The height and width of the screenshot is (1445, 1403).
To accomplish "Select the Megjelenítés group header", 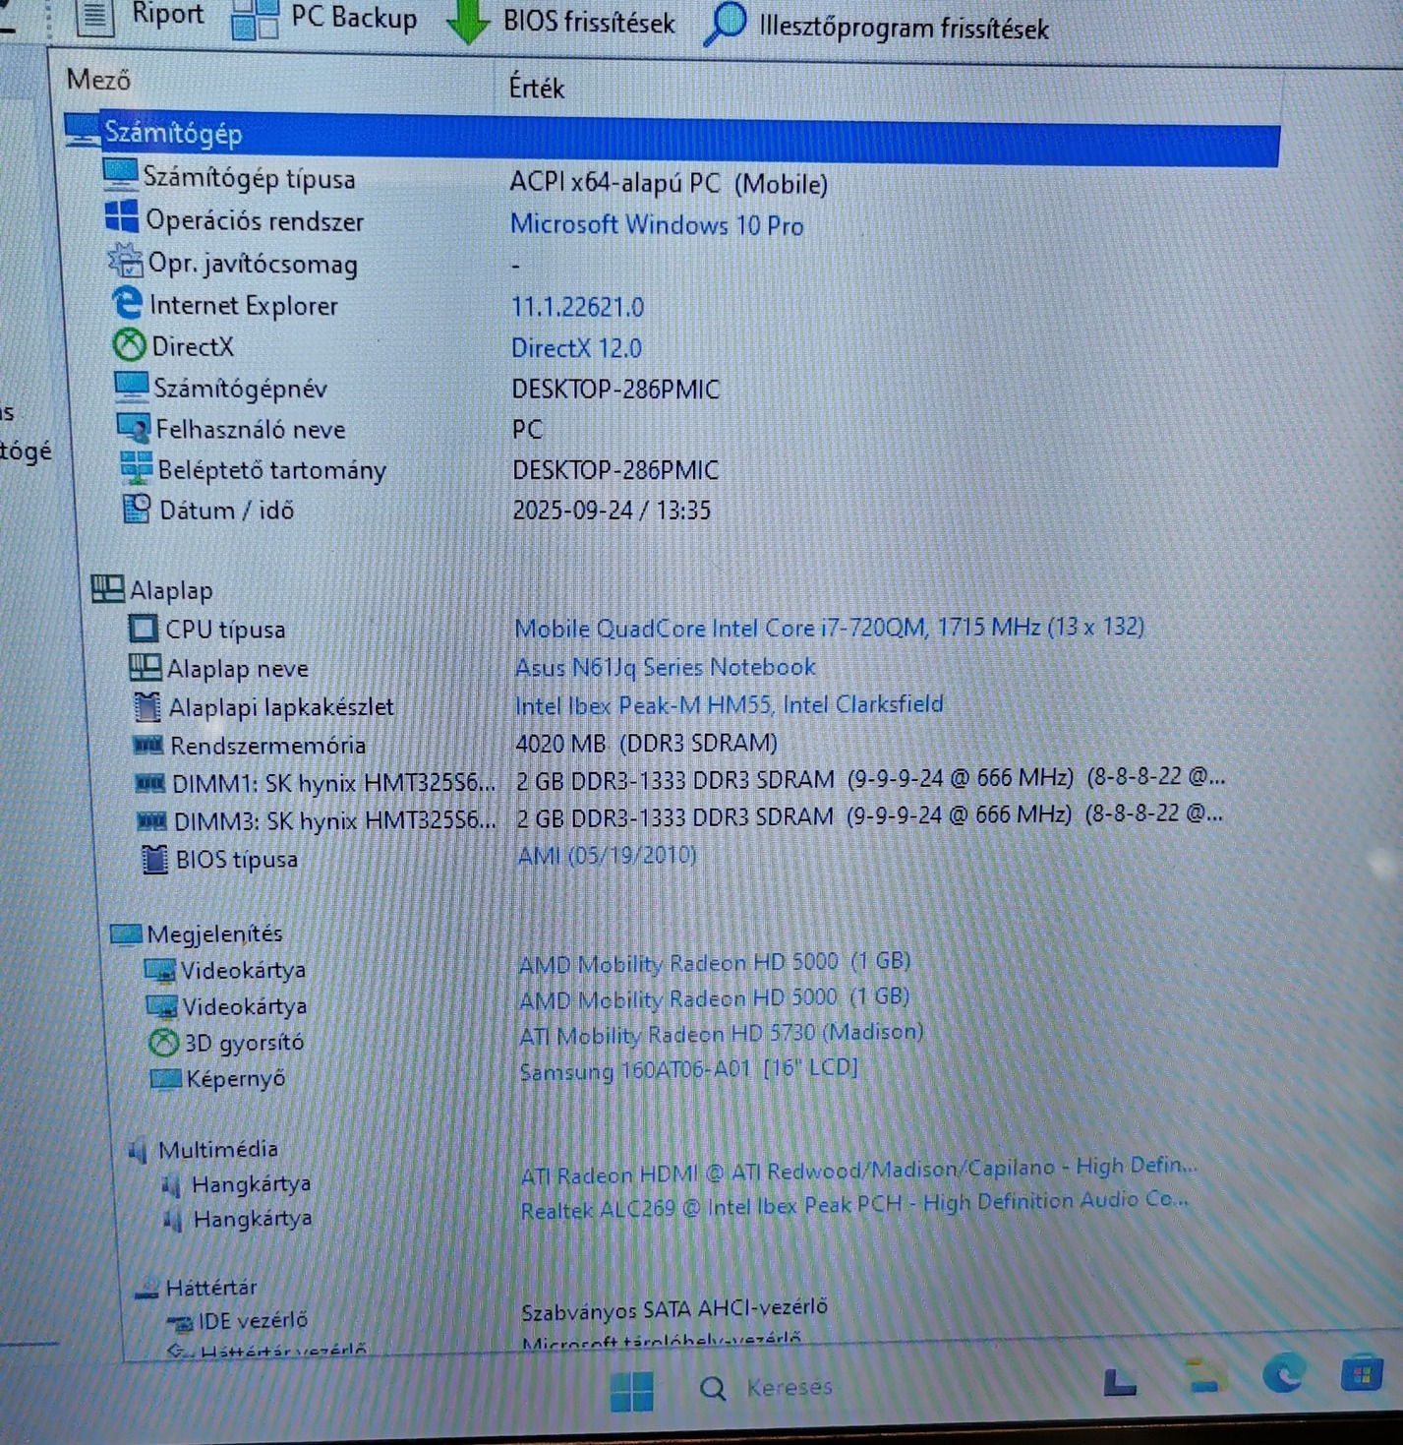I will coord(196,933).
